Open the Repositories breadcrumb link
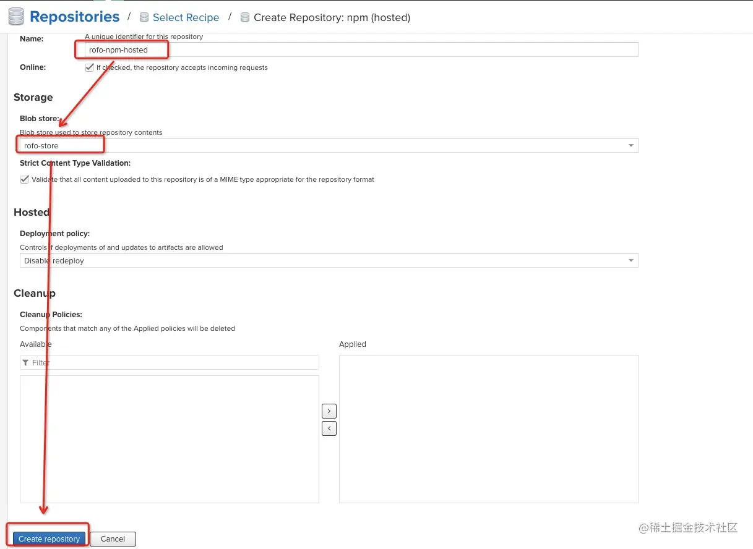753x549 pixels. (74, 17)
